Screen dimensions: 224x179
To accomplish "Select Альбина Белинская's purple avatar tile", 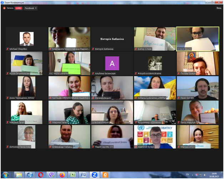I will [x=112, y=63].
